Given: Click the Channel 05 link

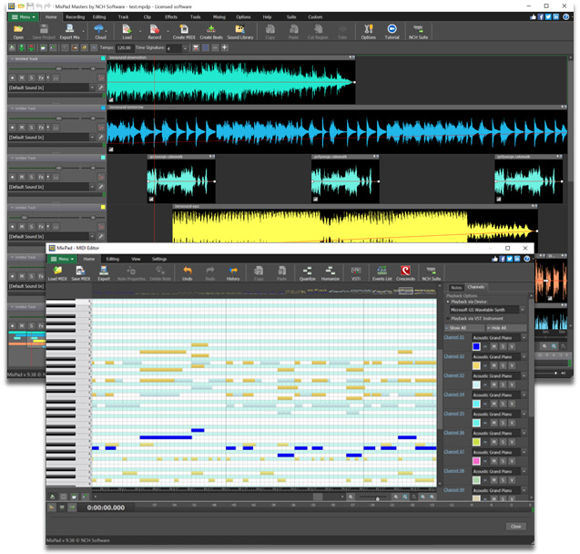Looking at the screenshot, I should pyautogui.click(x=453, y=414).
